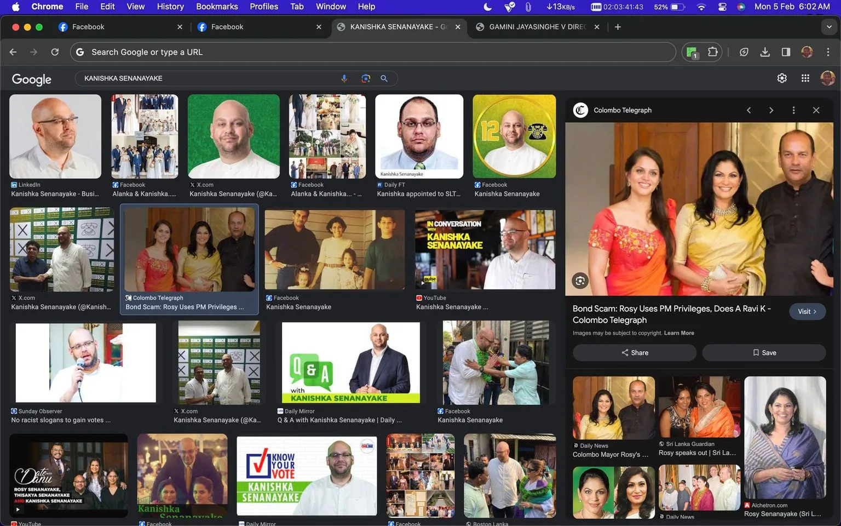Click the magnifier search button
Screen dimensions: 841x526
(x=384, y=78)
